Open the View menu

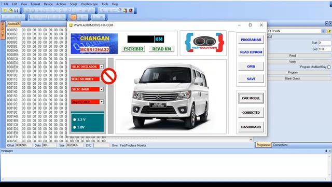[x=24, y=4]
